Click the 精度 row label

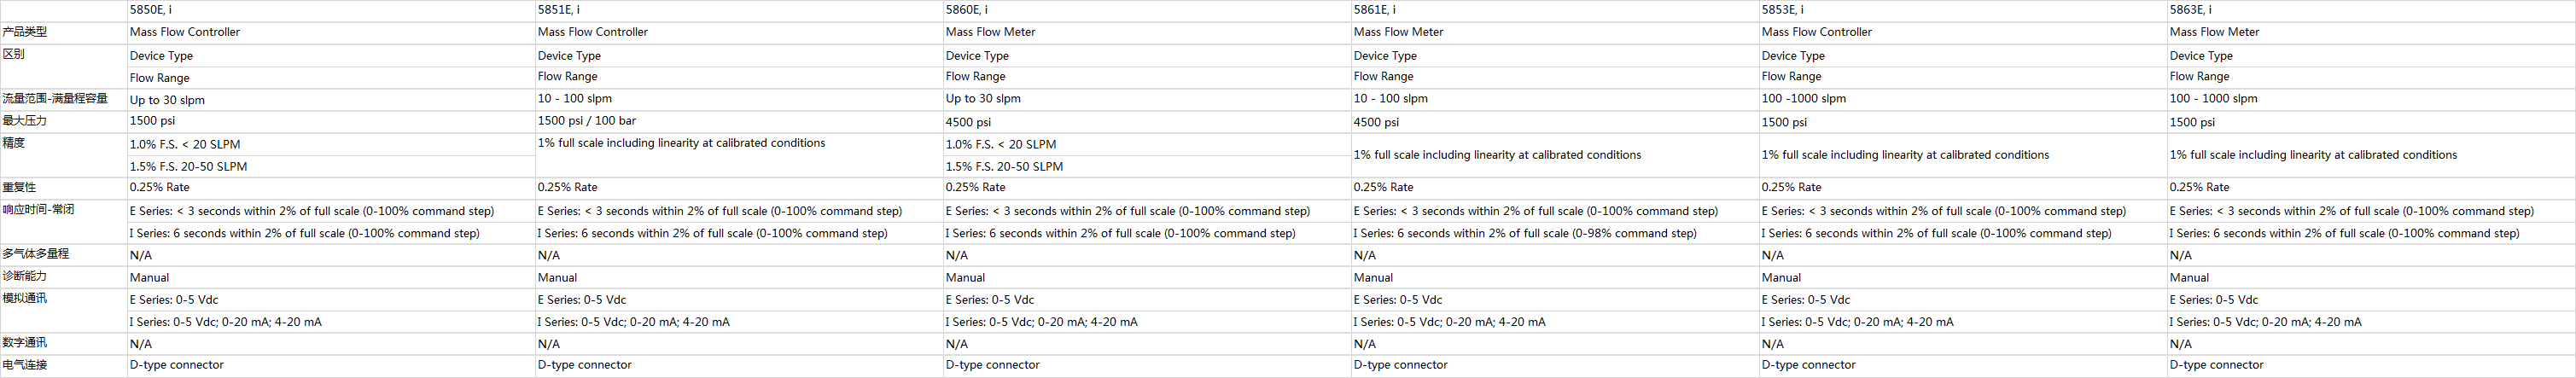tap(14, 143)
